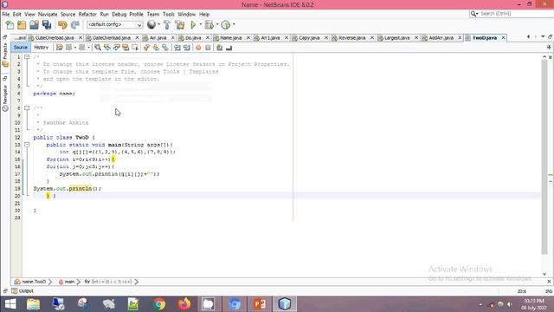
Task: Click the Stop Macro Recording icon
Action: click(x=208, y=48)
